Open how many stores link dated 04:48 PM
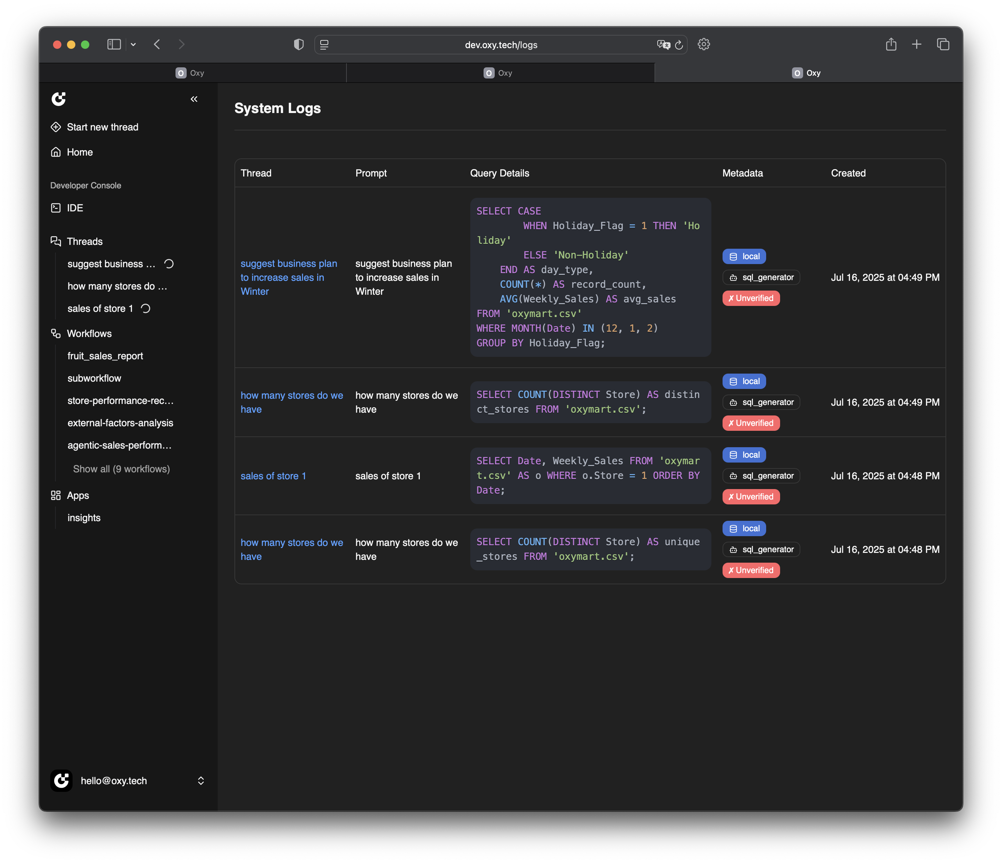The height and width of the screenshot is (863, 1002). (x=292, y=550)
